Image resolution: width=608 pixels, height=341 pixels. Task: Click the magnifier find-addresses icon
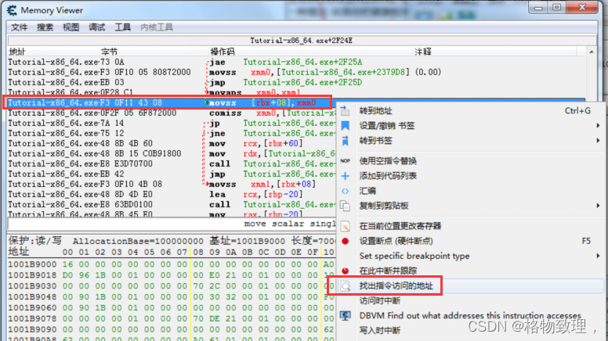pyautogui.click(x=346, y=286)
